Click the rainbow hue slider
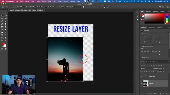Viewport: 170px width, 95px height. 167,18
